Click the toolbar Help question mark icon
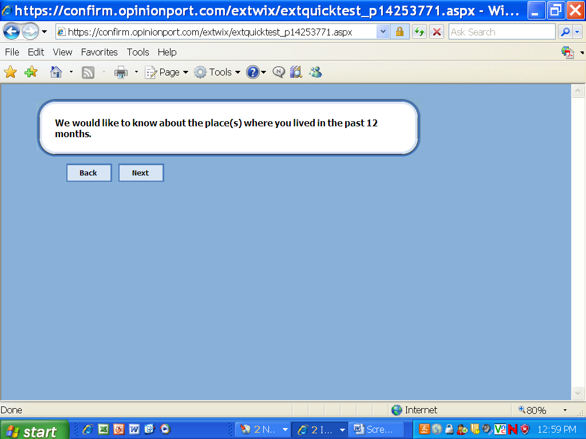586x439 pixels. (x=252, y=72)
